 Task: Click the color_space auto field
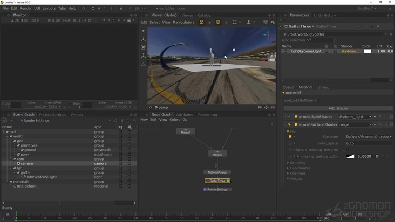(369, 143)
